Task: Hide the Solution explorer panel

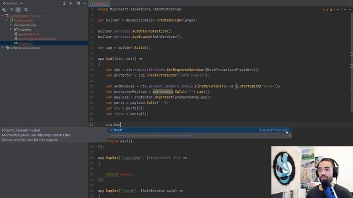Action: coord(84,3)
